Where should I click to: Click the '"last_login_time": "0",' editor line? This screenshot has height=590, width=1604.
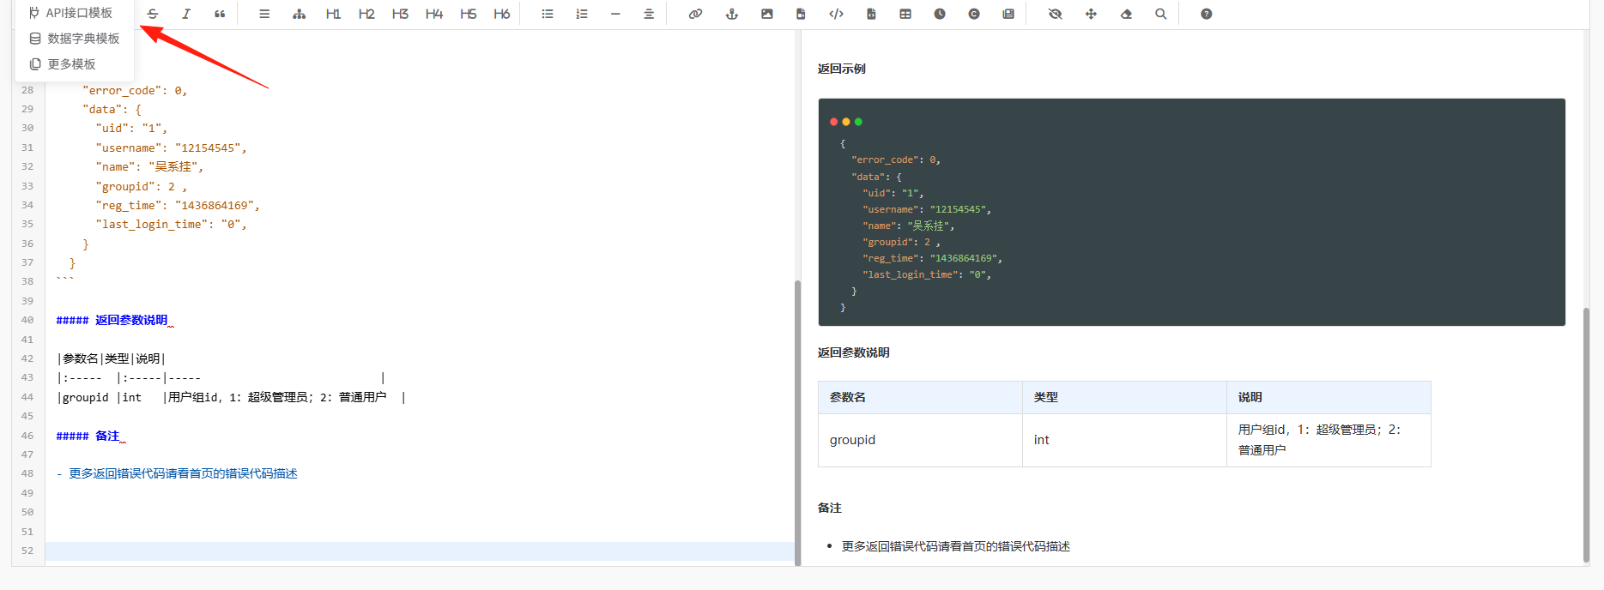point(171,224)
